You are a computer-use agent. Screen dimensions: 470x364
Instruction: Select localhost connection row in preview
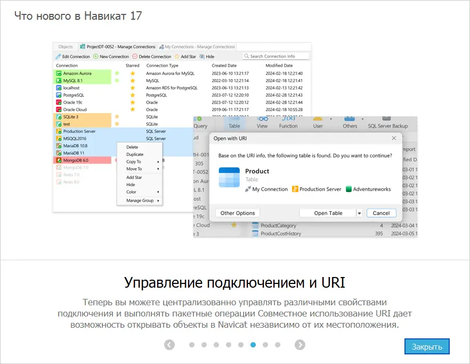click(83, 88)
